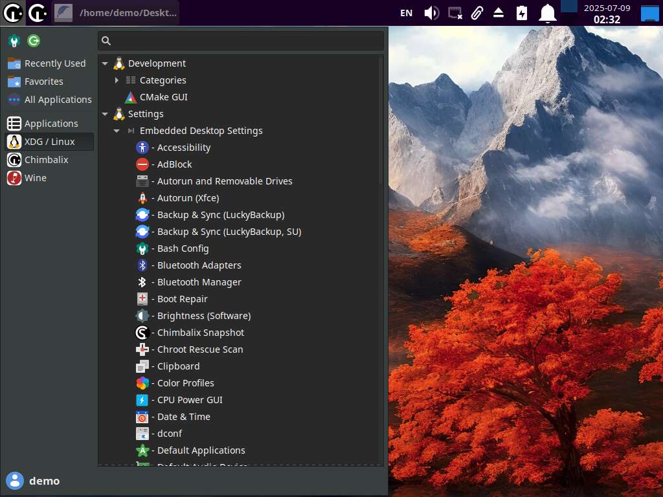This screenshot has width=663, height=497.
Task: Click the Color Profiles icon
Action: click(x=142, y=383)
